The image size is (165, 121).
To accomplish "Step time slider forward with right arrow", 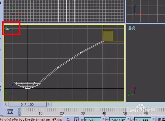I will (x=49, y=104).
